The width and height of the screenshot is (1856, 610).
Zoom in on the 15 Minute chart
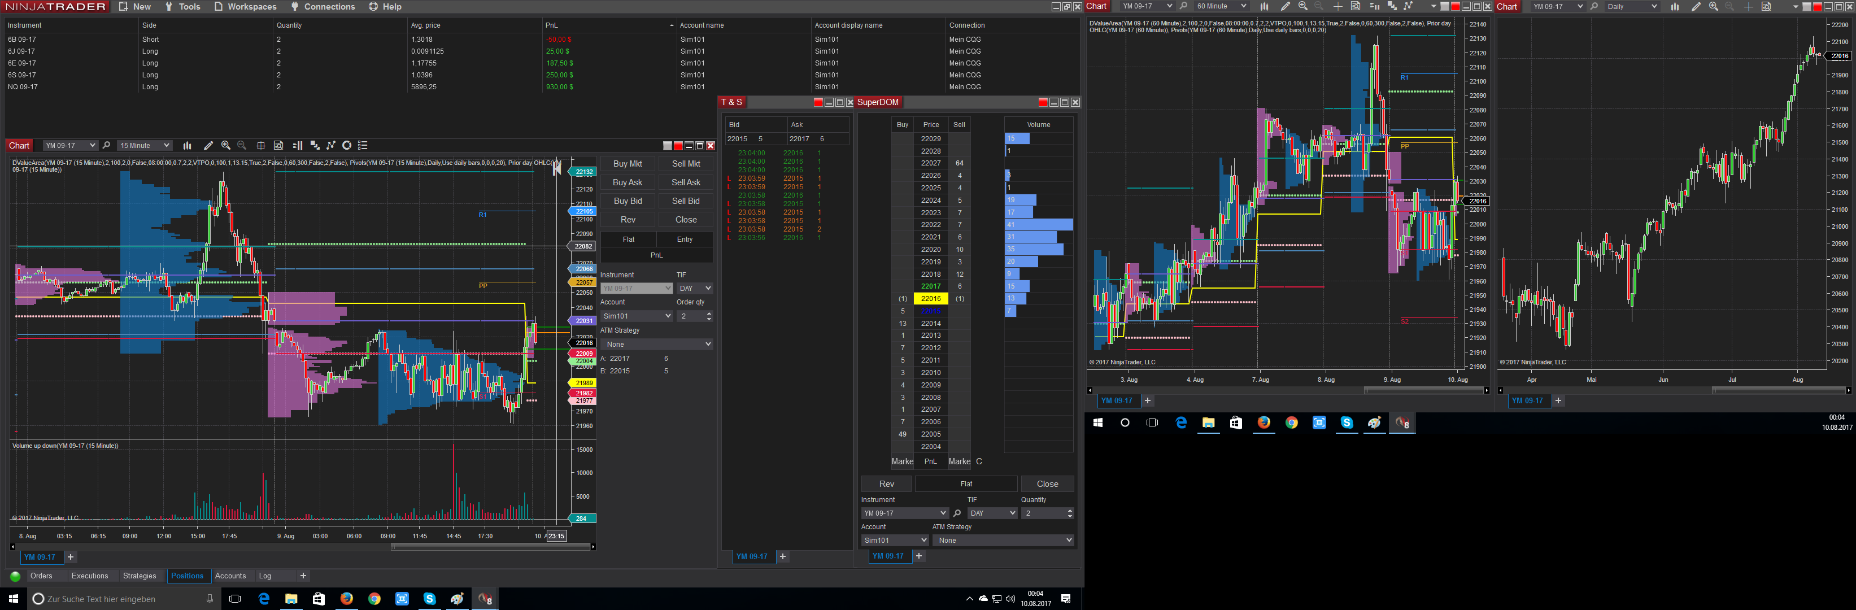[226, 146]
